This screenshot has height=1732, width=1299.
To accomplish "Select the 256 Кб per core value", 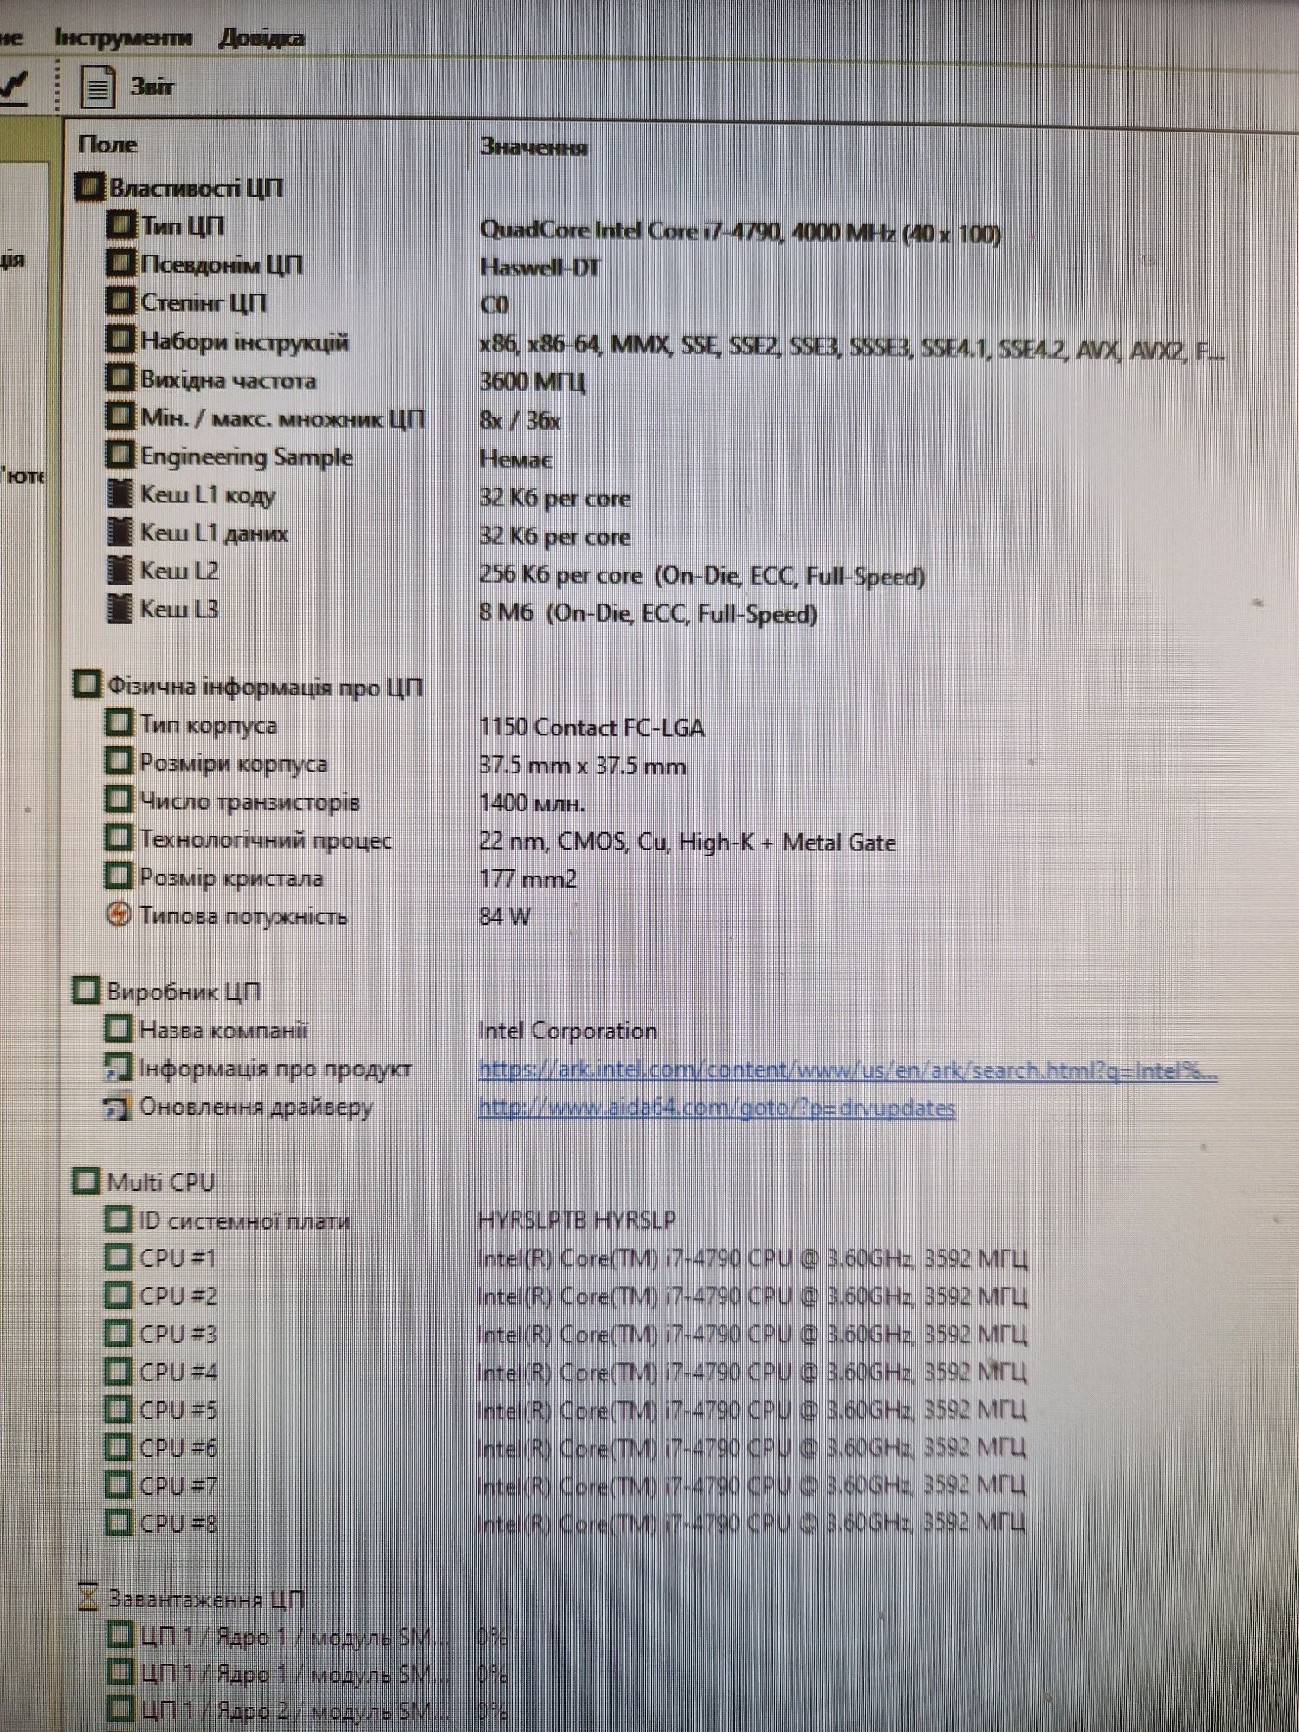I will (702, 575).
